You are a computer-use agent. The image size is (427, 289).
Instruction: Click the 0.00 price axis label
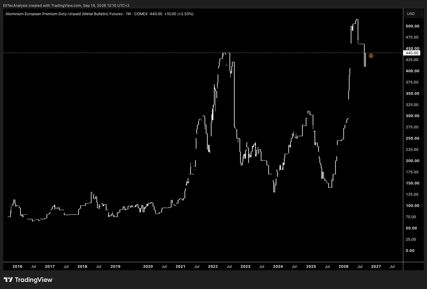pos(410,251)
